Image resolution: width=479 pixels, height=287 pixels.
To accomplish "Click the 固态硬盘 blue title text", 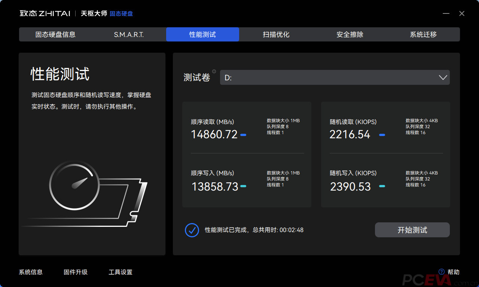I will click(121, 13).
